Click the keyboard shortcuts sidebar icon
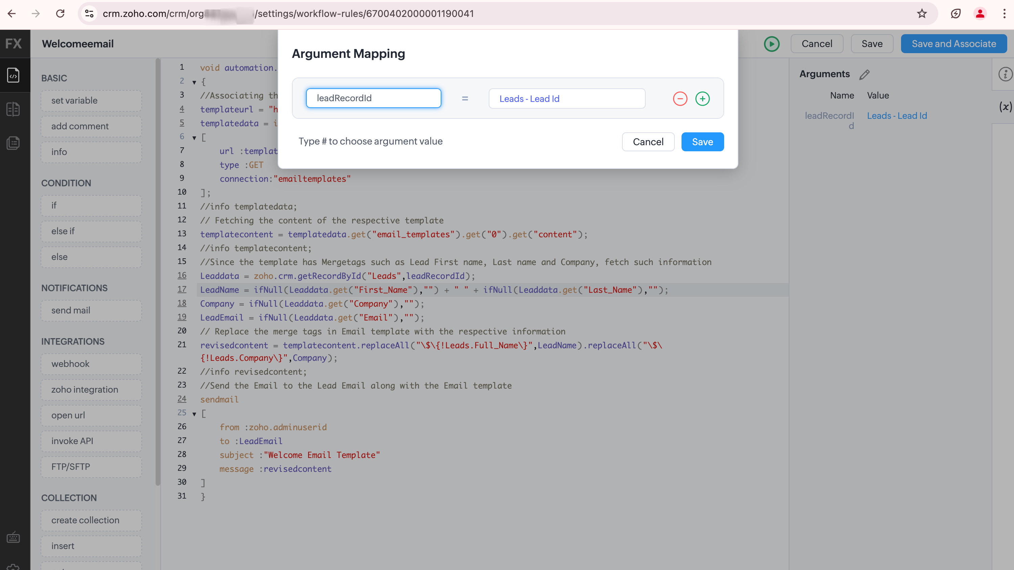 pos(14,537)
